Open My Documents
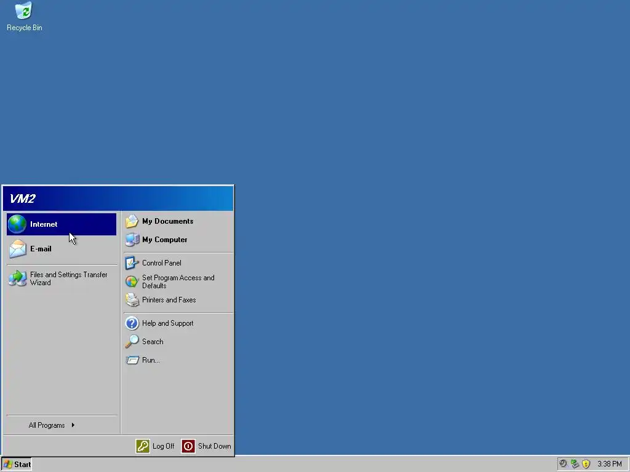630x472 pixels. coord(178,221)
